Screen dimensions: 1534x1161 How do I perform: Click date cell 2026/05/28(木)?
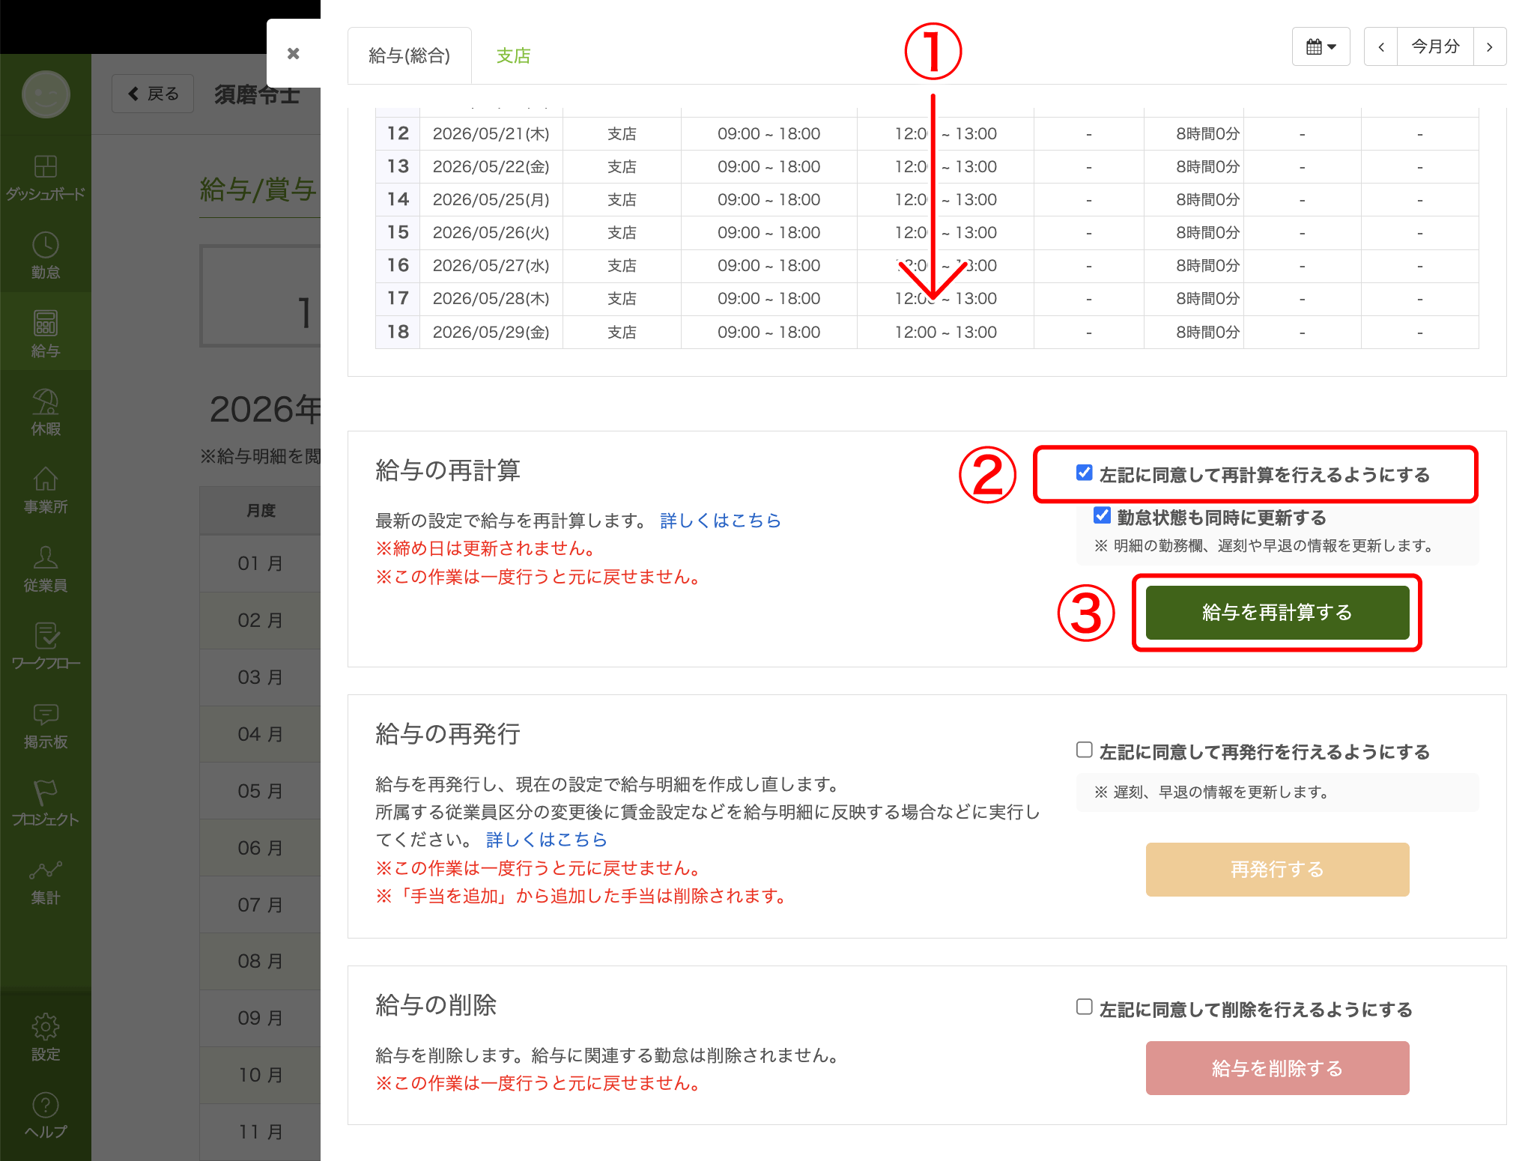pos(491,299)
